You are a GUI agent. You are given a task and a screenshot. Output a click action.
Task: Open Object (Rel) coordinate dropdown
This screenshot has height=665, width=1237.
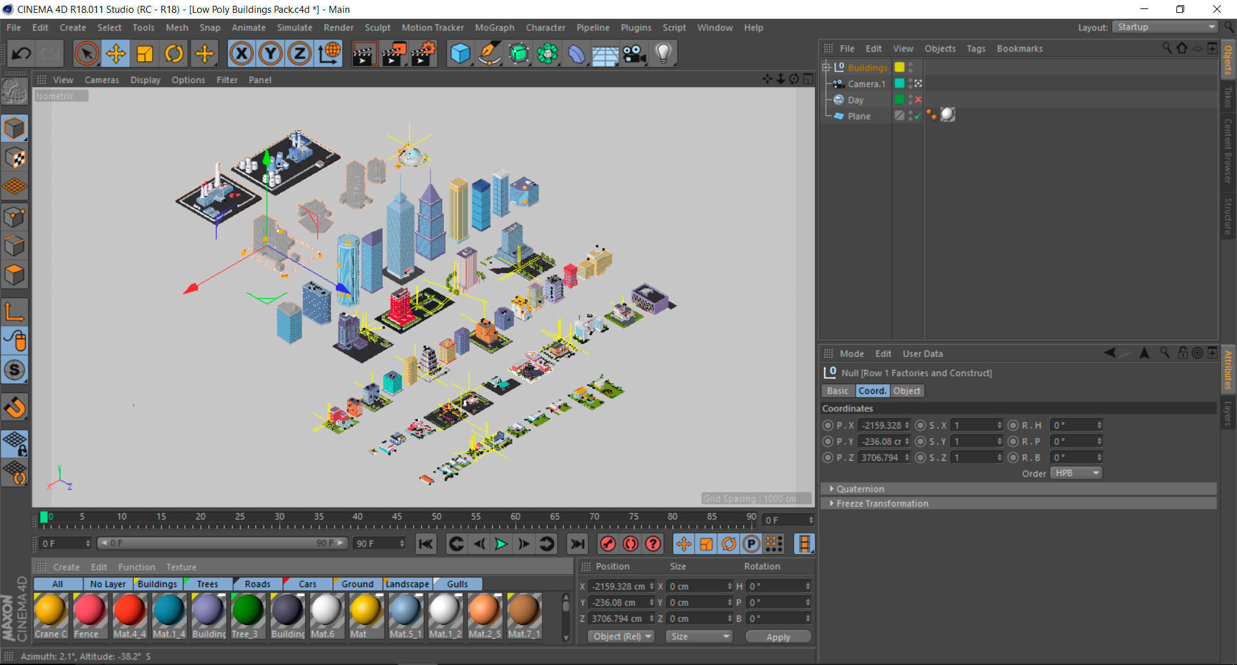[x=622, y=637]
